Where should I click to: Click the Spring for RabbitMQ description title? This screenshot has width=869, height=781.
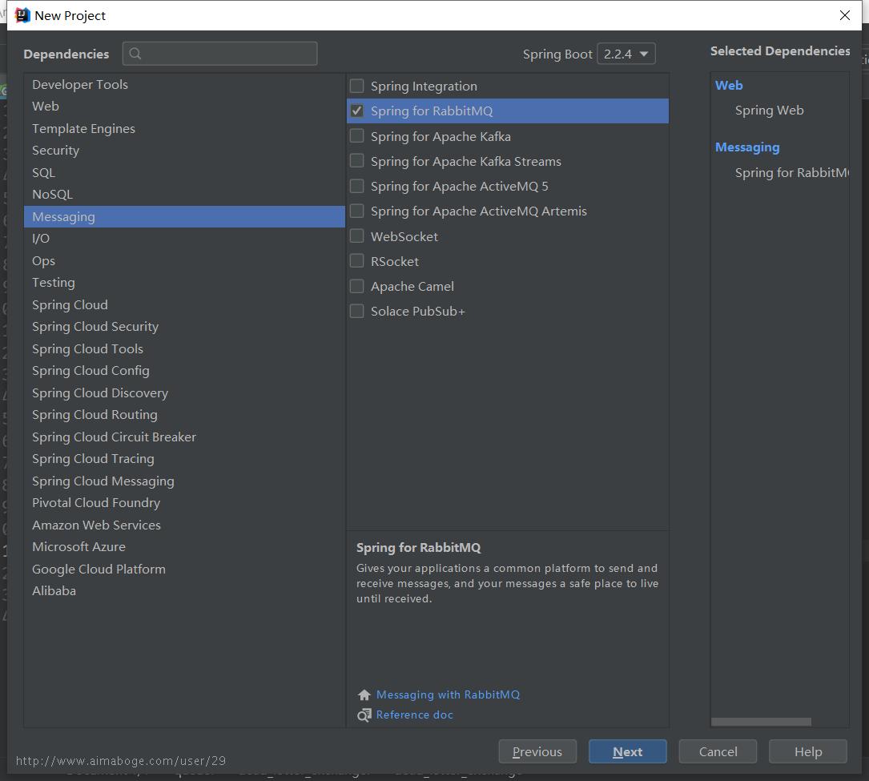point(418,548)
